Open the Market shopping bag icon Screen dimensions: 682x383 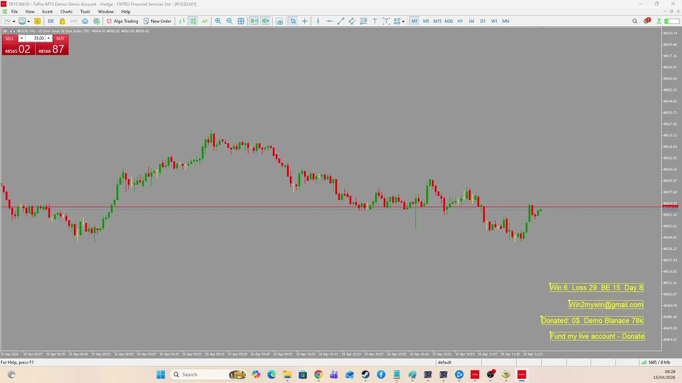point(62,21)
